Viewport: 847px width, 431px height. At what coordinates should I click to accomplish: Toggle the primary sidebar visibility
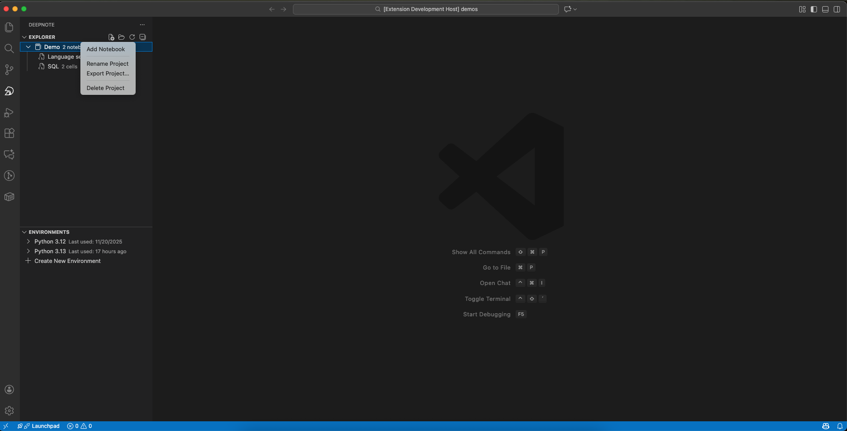(814, 9)
